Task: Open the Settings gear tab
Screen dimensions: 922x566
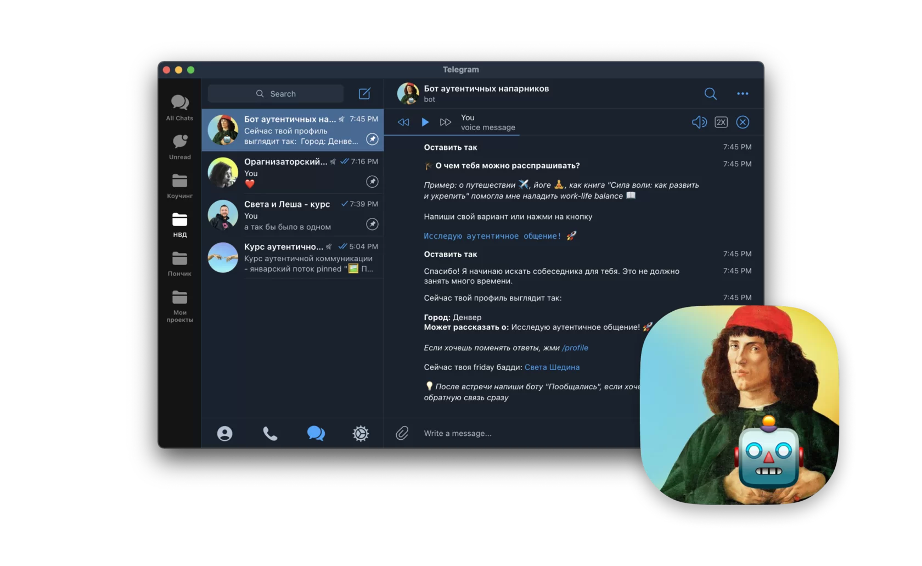Action: pyautogui.click(x=361, y=434)
